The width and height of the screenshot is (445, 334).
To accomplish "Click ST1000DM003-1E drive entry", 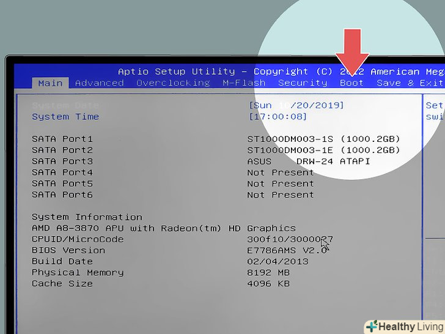I will 323,150.
